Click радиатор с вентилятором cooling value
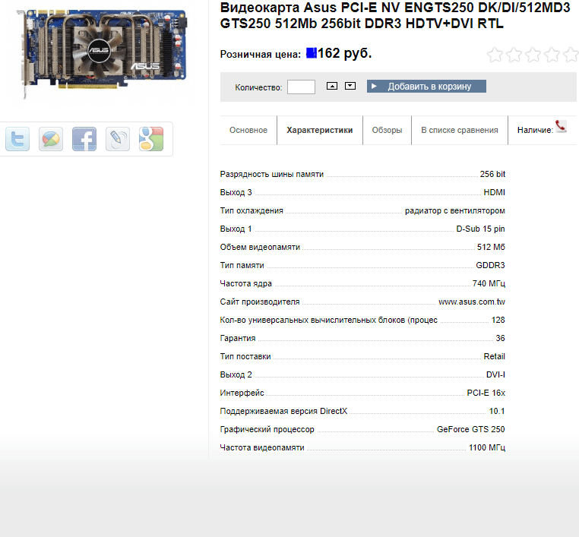This screenshot has width=579, height=537. [x=455, y=210]
